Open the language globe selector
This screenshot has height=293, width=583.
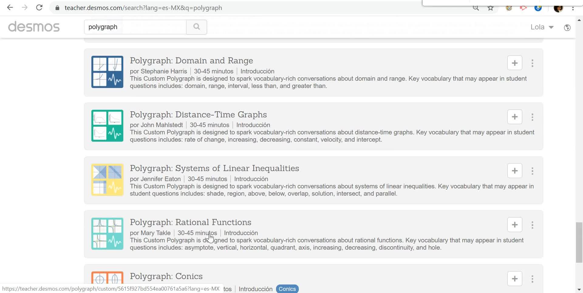(567, 28)
